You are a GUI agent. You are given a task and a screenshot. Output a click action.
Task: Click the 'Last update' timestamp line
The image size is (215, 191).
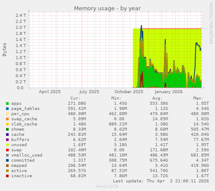click(161, 181)
